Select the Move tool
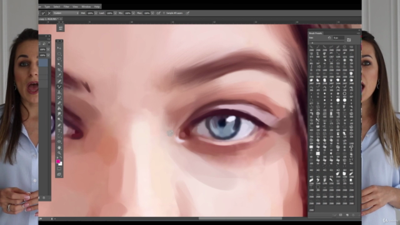The width and height of the screenshot is (400, 225). click(x=59, y=48)
